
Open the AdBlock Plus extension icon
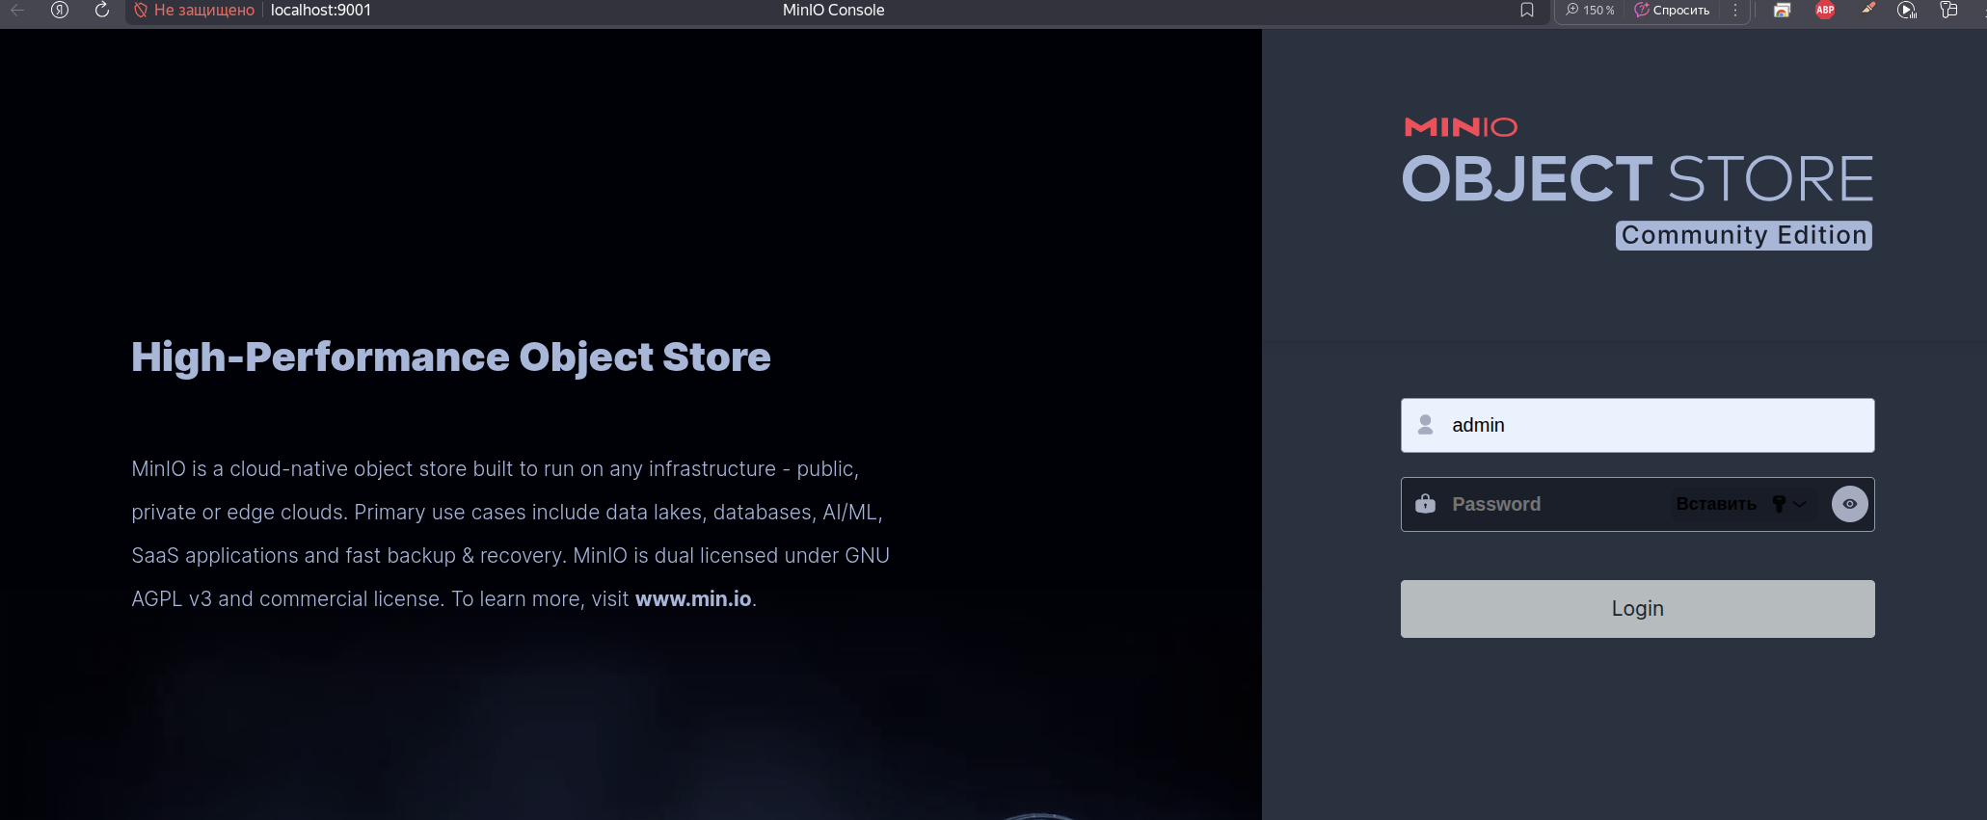1825,11
